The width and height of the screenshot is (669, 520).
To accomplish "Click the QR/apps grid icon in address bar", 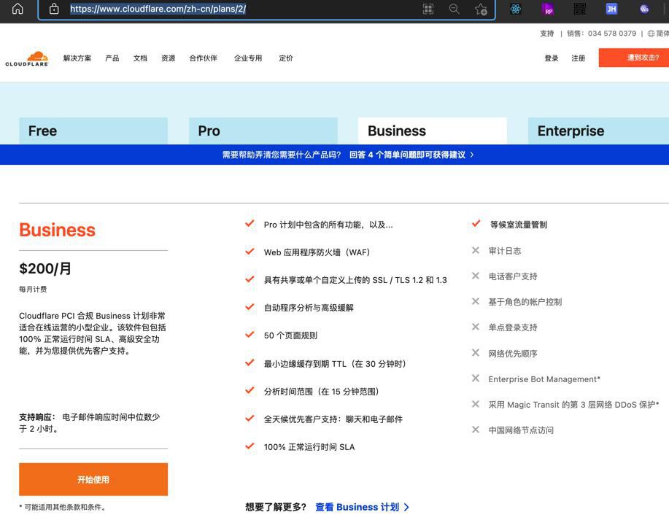I will [428, 9].
